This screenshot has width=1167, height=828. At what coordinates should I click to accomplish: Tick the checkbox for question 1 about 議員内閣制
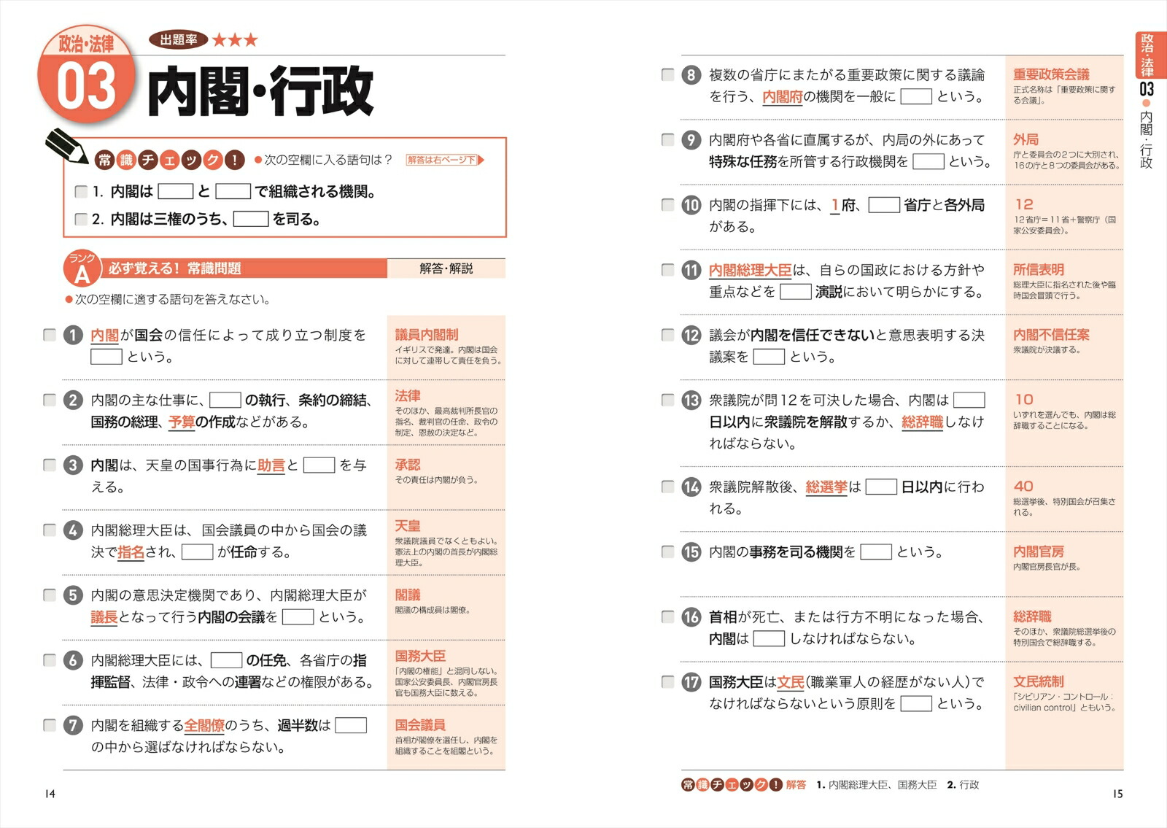tap(50, 335)
